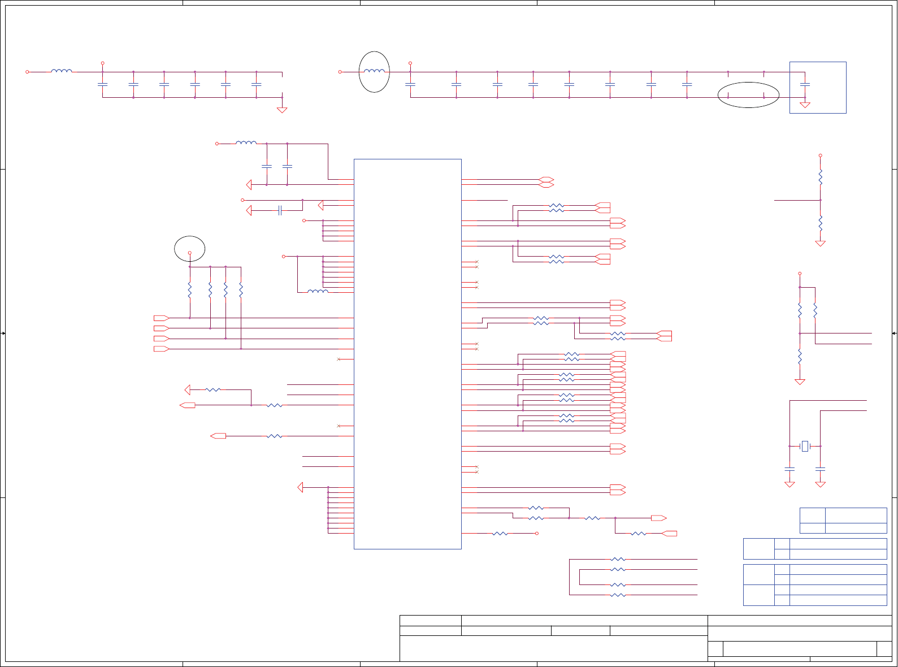Viewport: 898px width, 667px height.
Task: Select lower resistor of the top-right voltage divider
Action: (x=820, y=222)
